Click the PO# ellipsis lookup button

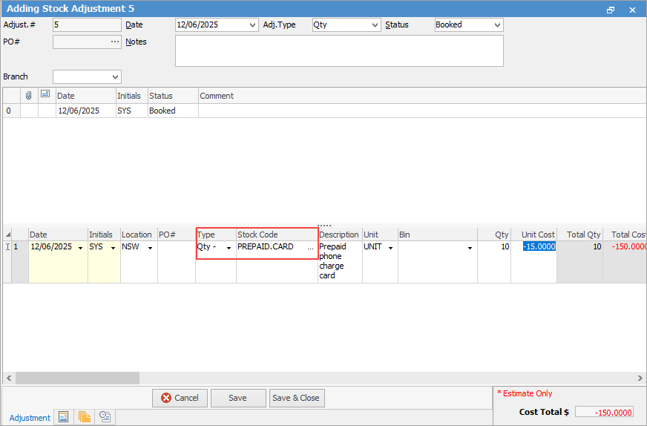pyautogui.click(x=115, y=42)
